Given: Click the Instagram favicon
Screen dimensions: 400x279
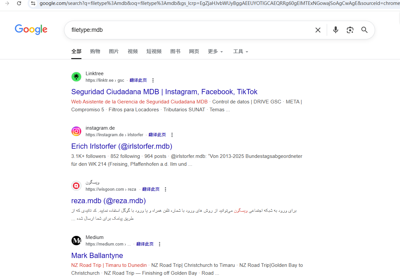Looking at the screenshot, I should coord(76,131).
